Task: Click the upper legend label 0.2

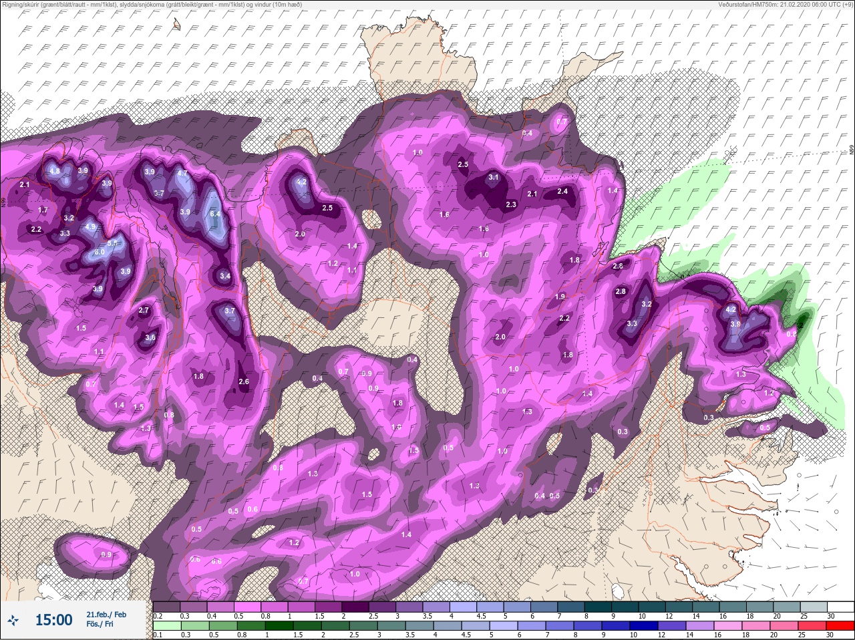Action: point(158,616)
